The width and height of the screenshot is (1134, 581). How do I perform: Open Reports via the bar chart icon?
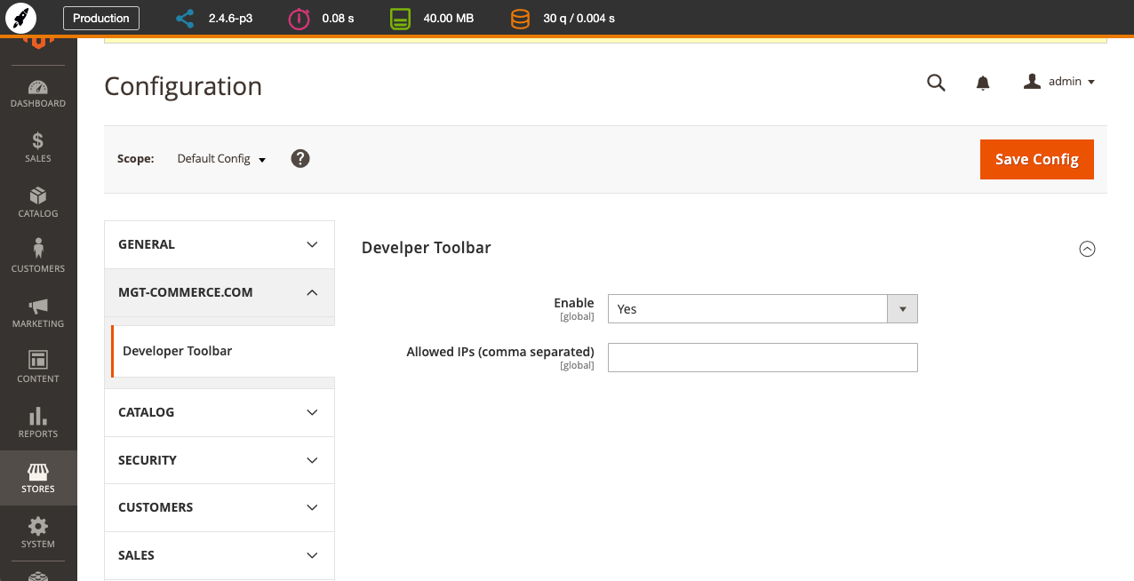[x=37, y=418]
